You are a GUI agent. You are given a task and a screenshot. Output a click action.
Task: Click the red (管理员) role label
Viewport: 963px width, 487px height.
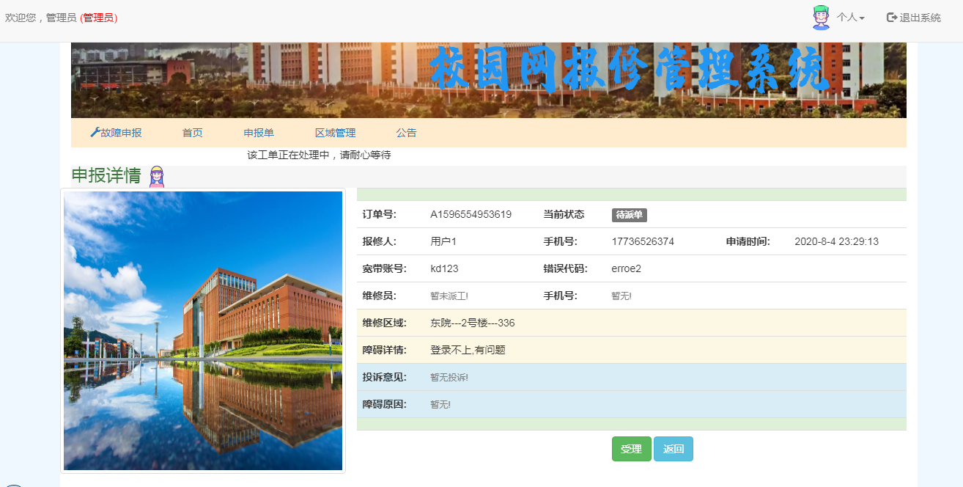98,18
